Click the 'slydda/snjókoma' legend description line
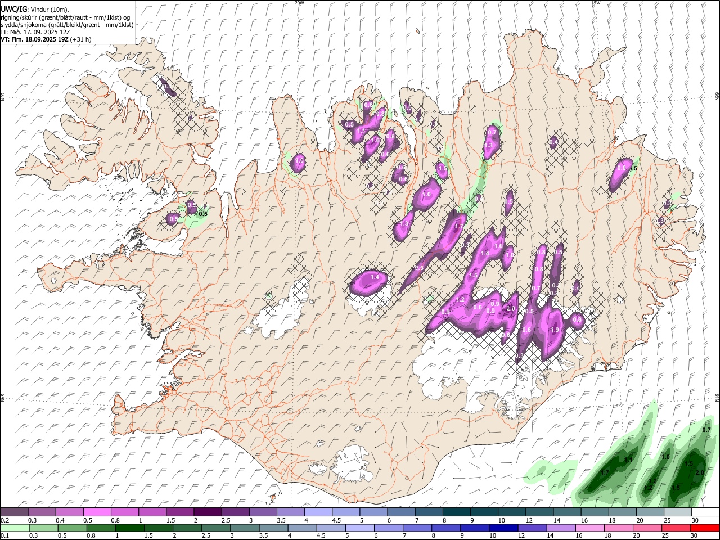This screenshot has height=540, width=720. coord(67,25)
